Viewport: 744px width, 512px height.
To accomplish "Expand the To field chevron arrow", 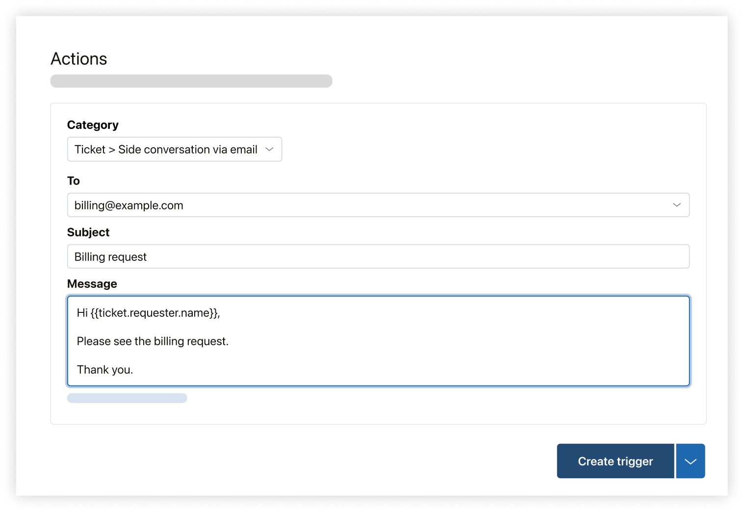I will click(x=677, y=205).
